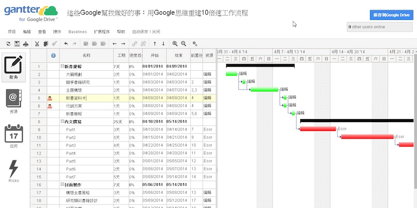This screenshot has height=208, width=417.
Task: Click the redo arrow icon
Action: click(75, 44)
